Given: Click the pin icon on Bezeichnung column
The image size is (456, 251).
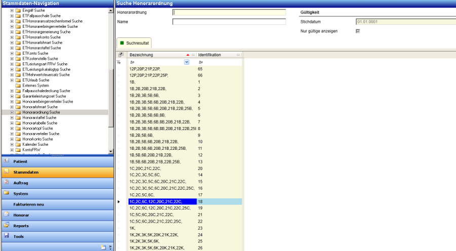Looking at the screenshot, I should (x=193, y=55).
